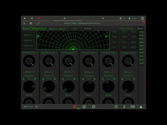Open the tempo icon in the top bar
Viewport: 167px width, 125px height.
tap(121, 18)
